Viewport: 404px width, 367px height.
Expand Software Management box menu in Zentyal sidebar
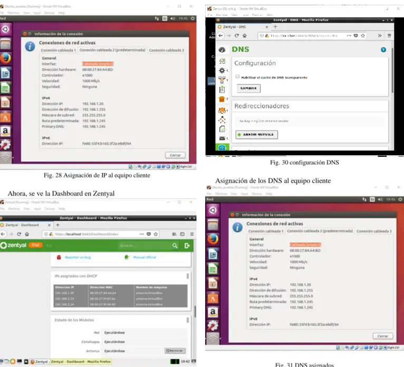point(223,99)
